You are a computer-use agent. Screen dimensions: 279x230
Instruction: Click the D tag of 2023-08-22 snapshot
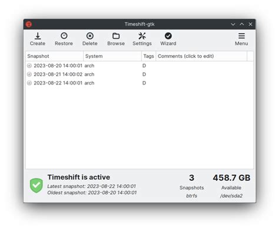click(x=144, y=83)
